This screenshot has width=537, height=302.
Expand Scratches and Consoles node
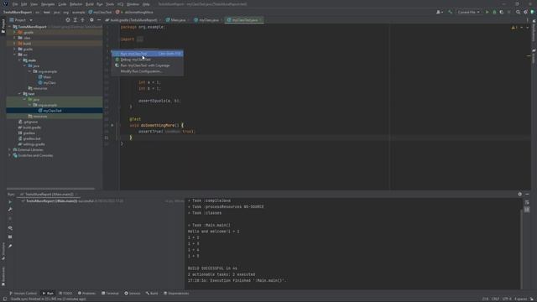coord(9,155)
